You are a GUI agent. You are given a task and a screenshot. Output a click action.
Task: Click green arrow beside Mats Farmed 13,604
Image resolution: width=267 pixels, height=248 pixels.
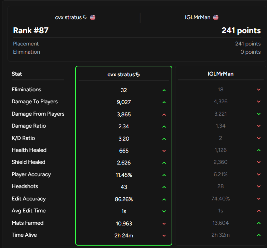click(259, 223)
